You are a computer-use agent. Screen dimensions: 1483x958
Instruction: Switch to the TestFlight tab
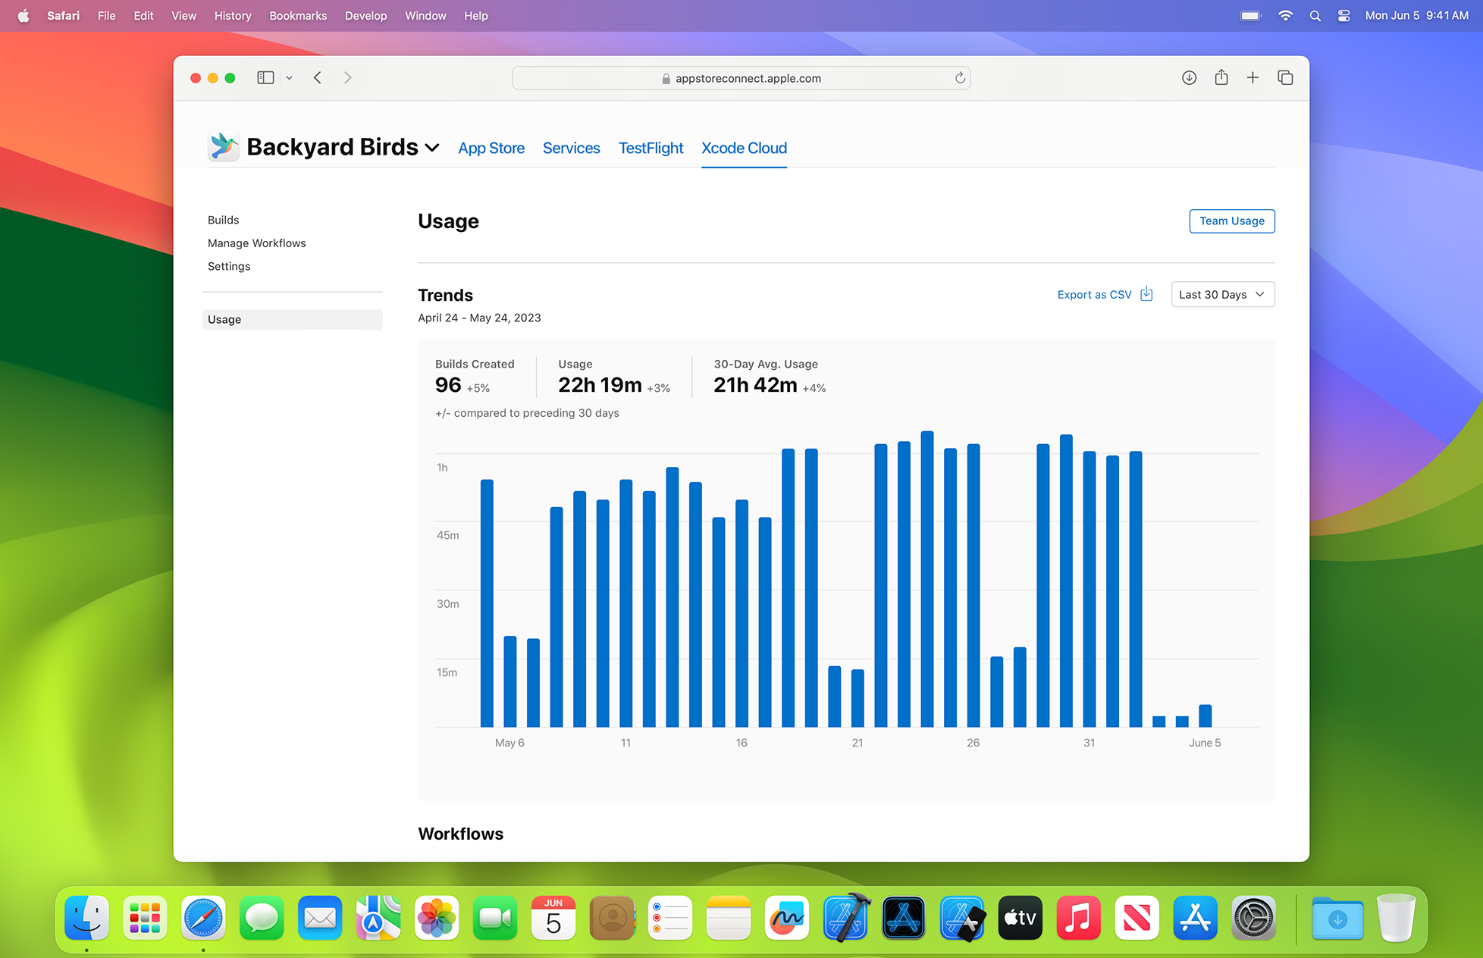point(651,148)
